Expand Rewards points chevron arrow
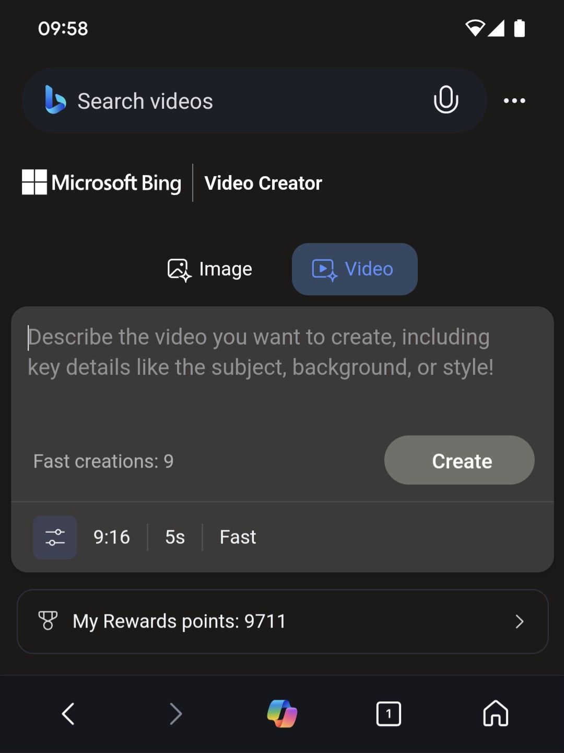Screen dimensions: 564x753 [x=519, y=621]
